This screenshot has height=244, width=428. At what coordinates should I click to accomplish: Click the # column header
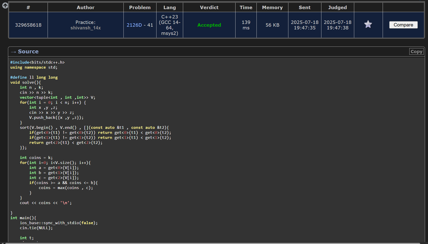click(28, 7)
